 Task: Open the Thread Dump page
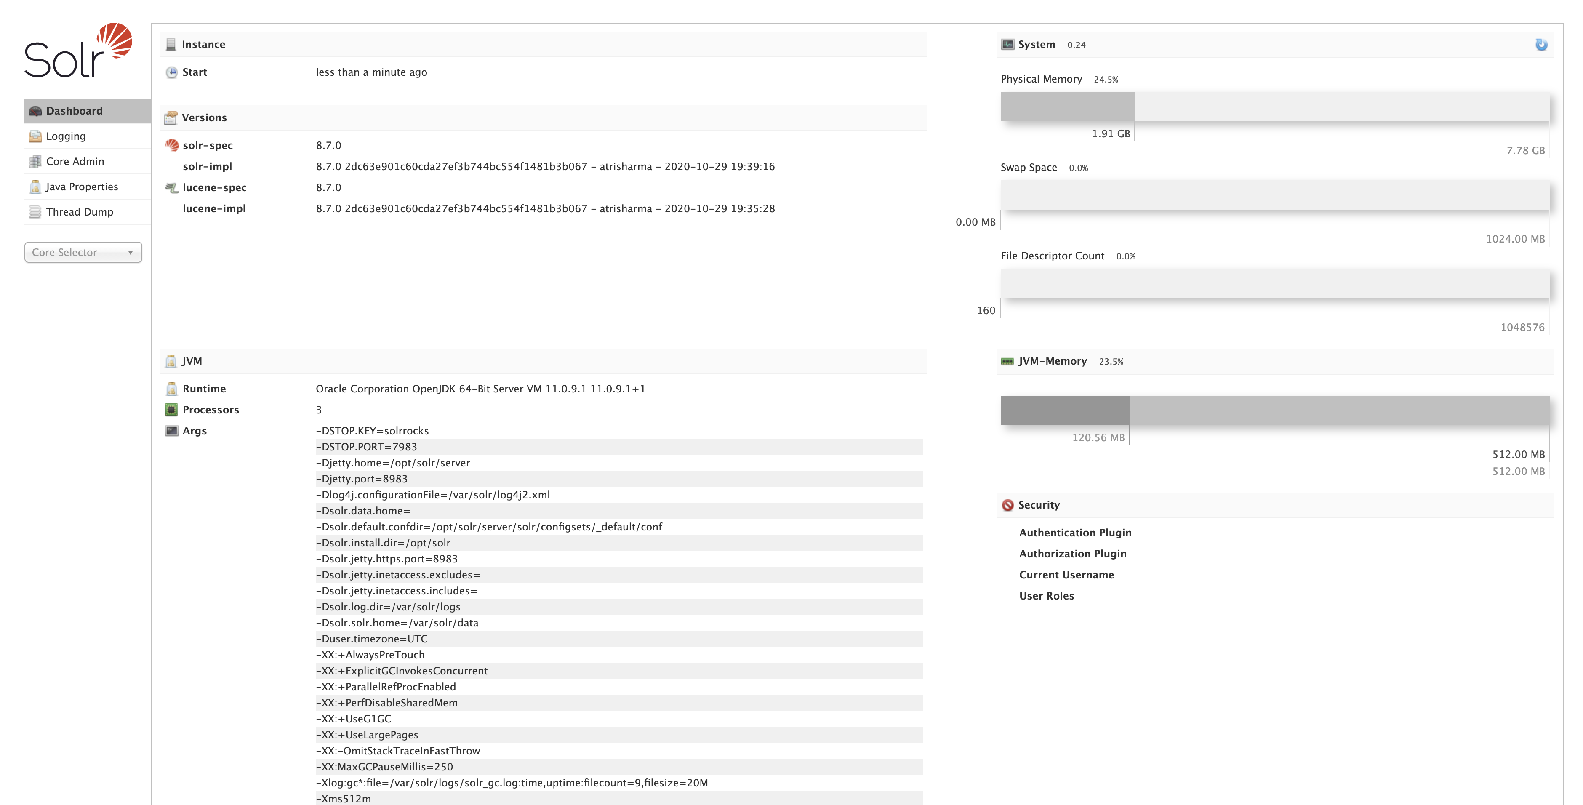click(87, 212)
